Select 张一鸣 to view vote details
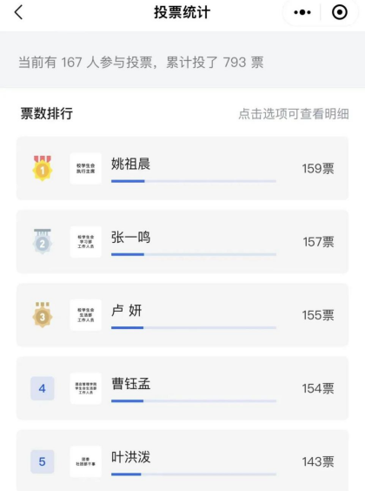Image resolution: width=365 pixels, height=491 pixels. pyautogui.click(x=182, y=241)
